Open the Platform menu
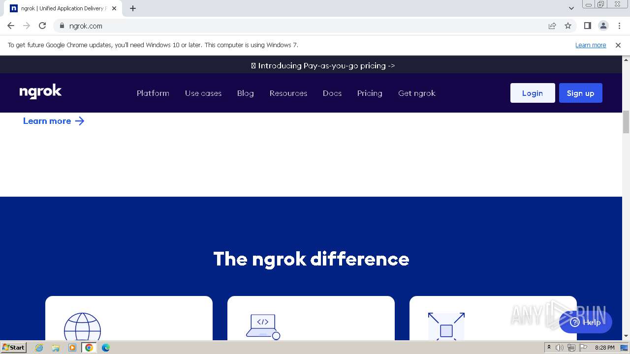 tap(153, 93)
